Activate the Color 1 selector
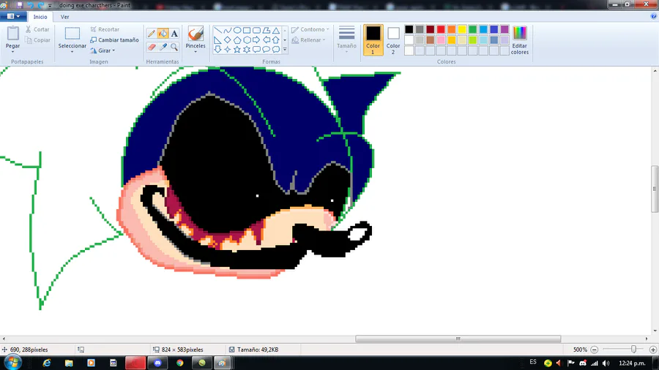 pos(373,40)
